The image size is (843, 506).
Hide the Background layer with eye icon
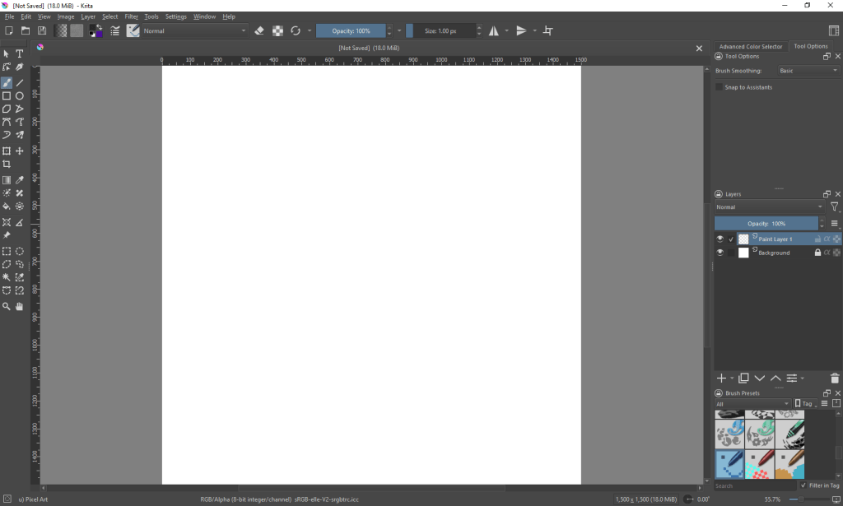point(720,253)
